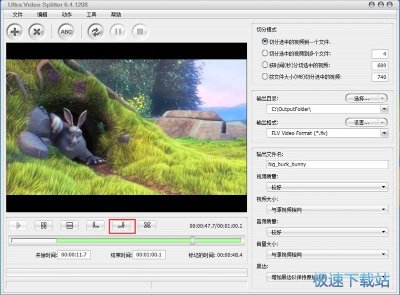Screen dimensions: 400x295
Task: Open the 工具 menu
Action: tap(91, 14)
